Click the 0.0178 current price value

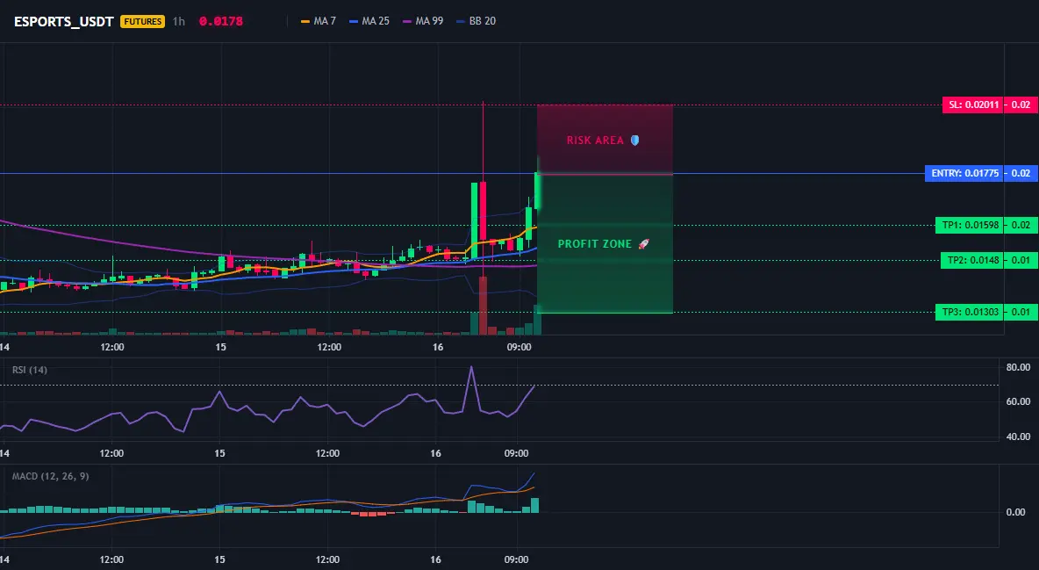[x=220, y=21]
